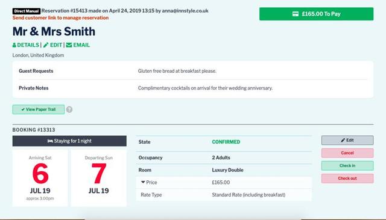Click the View Paper Trail button
Viewport: 386px width, 220px height.
39,109
